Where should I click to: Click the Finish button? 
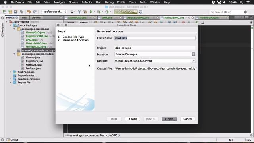(169, 119)
